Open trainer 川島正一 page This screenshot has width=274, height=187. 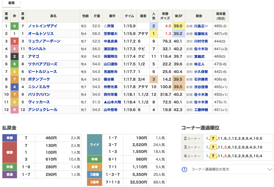point(201,26)
